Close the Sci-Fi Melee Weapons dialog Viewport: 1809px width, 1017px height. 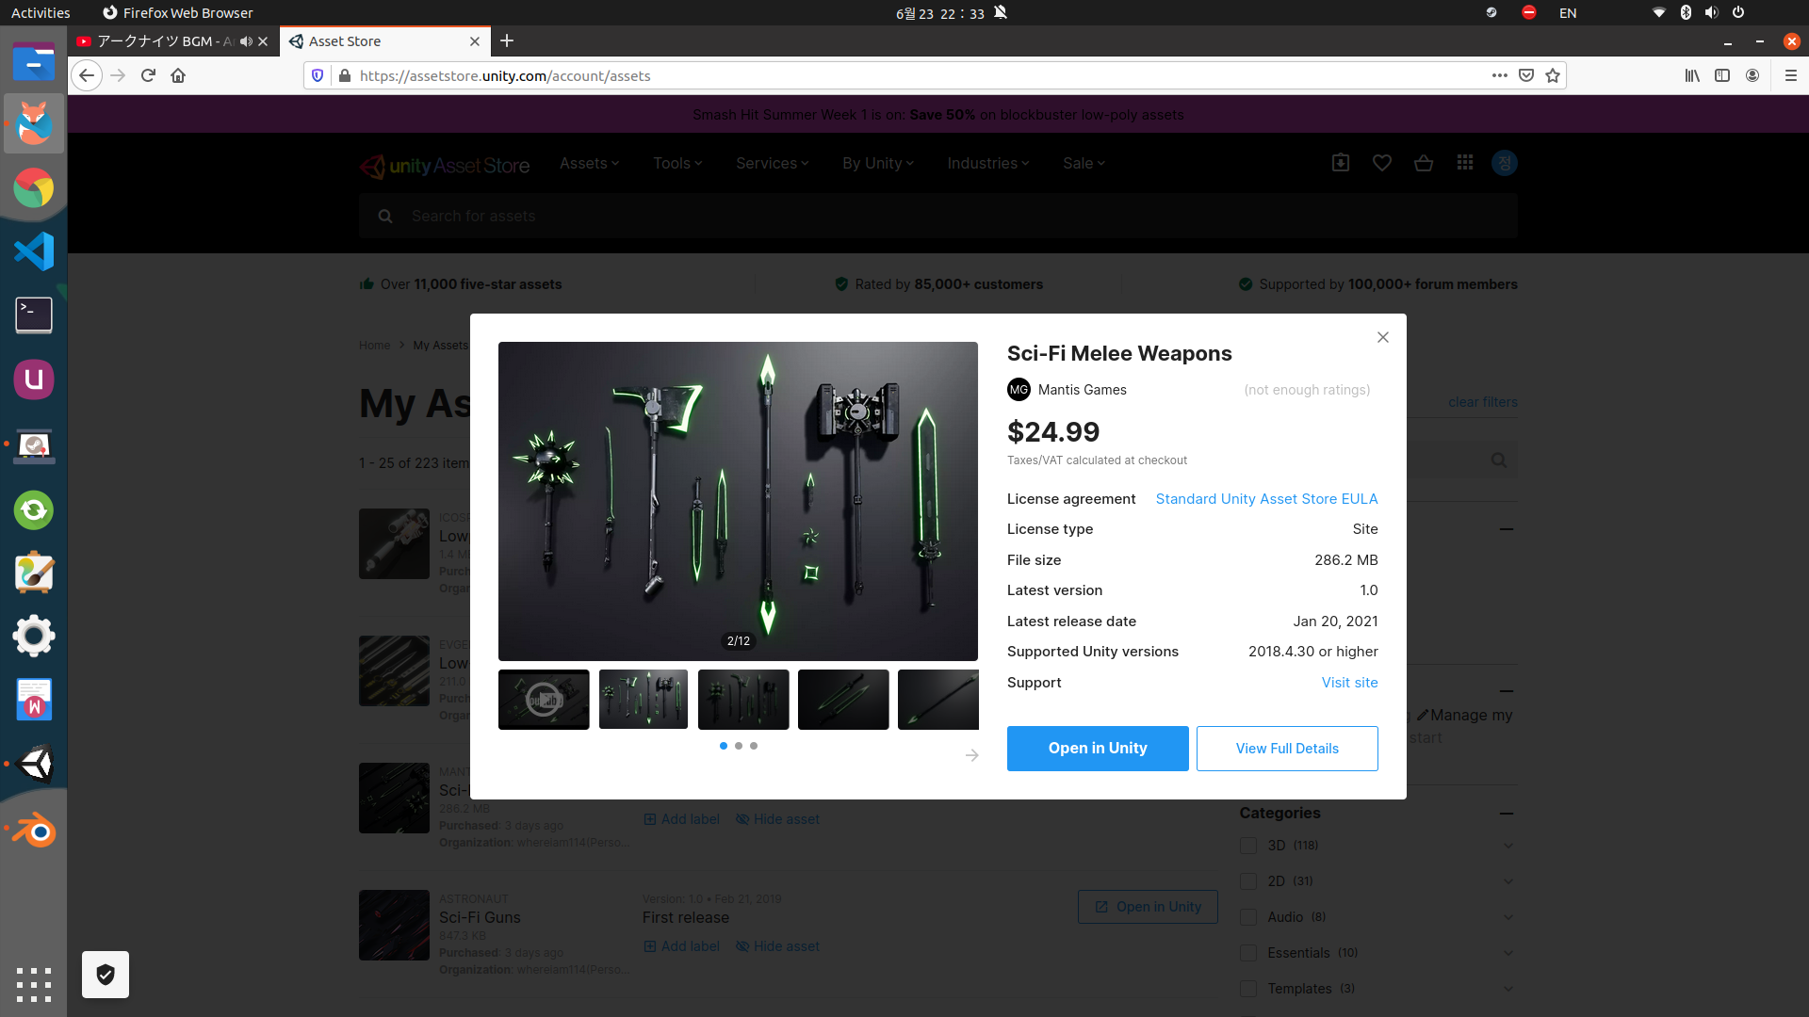1382,337
